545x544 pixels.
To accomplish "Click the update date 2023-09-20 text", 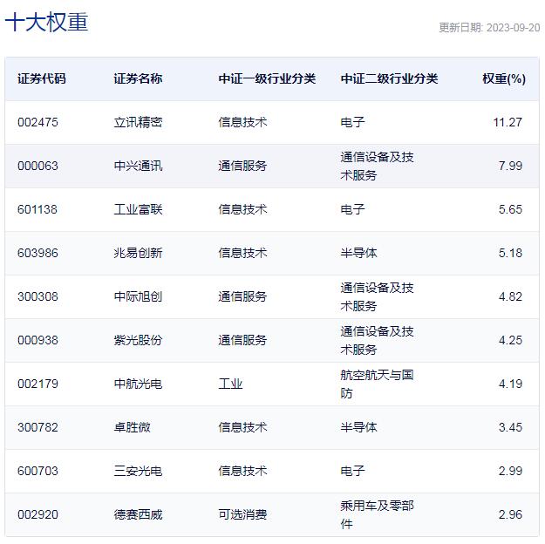I will tap(489, 28).
